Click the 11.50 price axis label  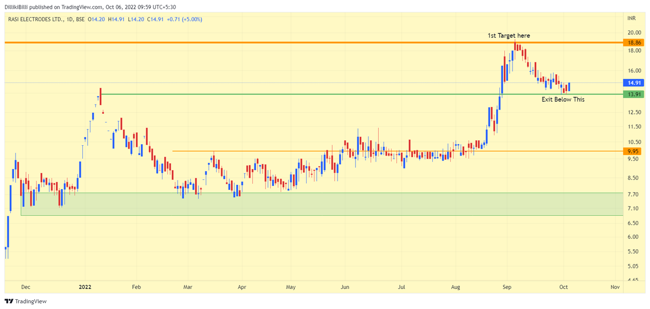(634, 127)
